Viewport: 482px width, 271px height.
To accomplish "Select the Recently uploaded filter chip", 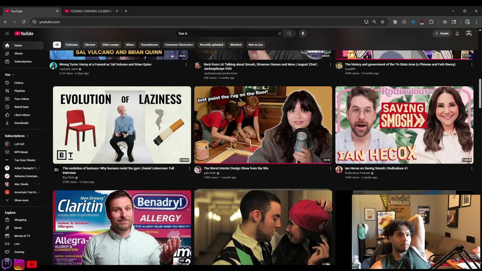I will point(212,44).
